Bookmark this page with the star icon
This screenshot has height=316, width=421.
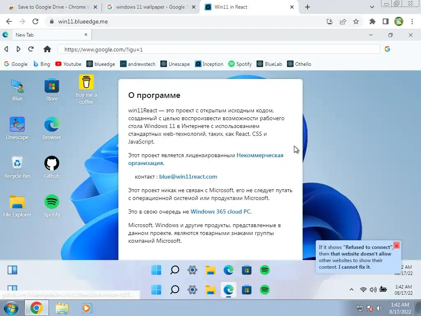point(356,21)
